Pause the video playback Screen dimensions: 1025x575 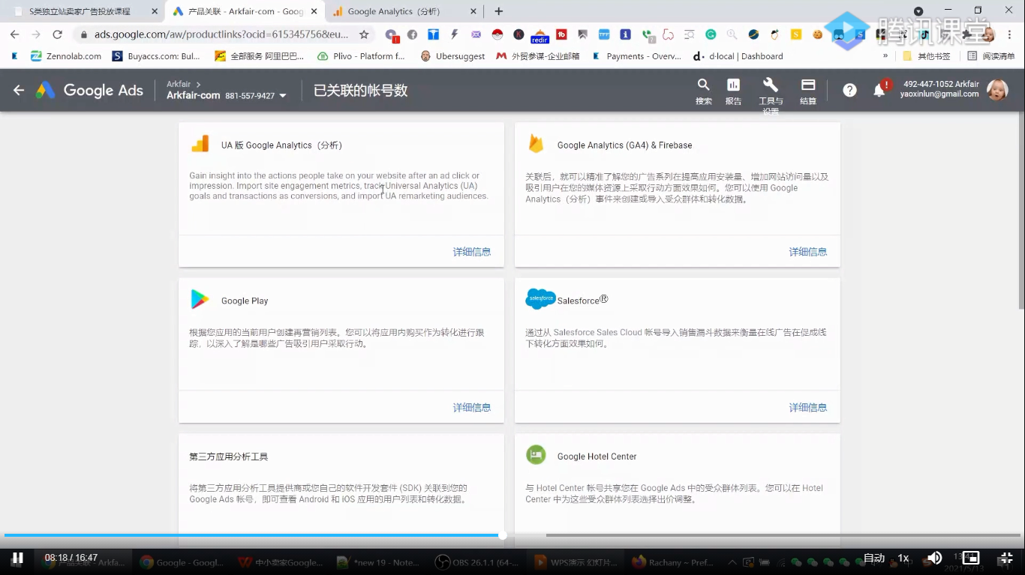(17, 557)
